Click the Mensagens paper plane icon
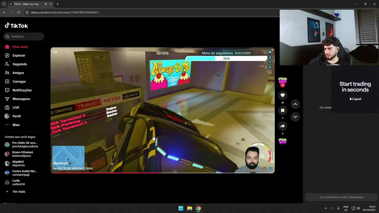Image resolution: width=379 pixels, height=213 pixels. 7,99
